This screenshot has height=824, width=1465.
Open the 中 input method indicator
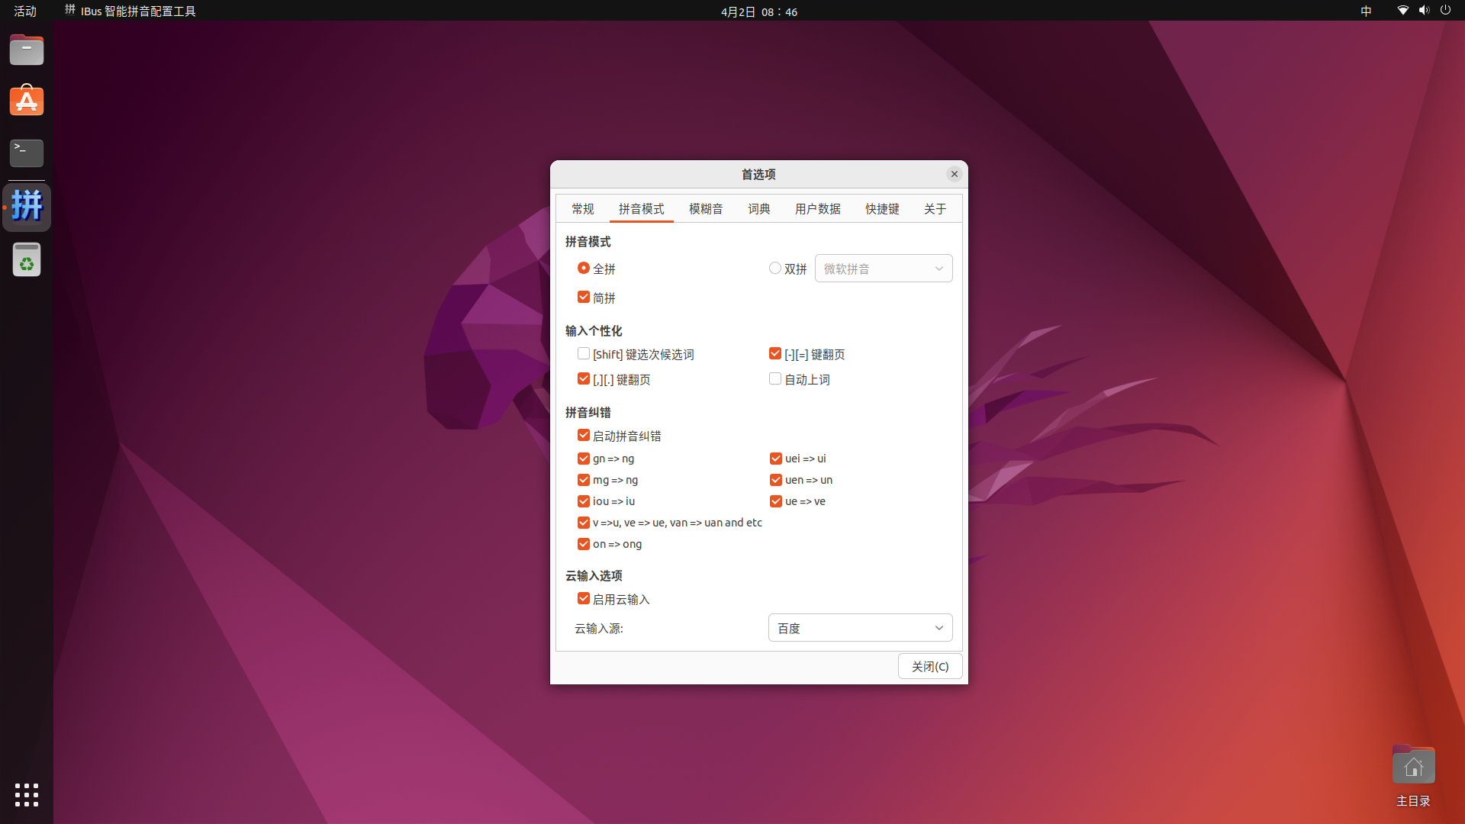tap(1366, 11)
